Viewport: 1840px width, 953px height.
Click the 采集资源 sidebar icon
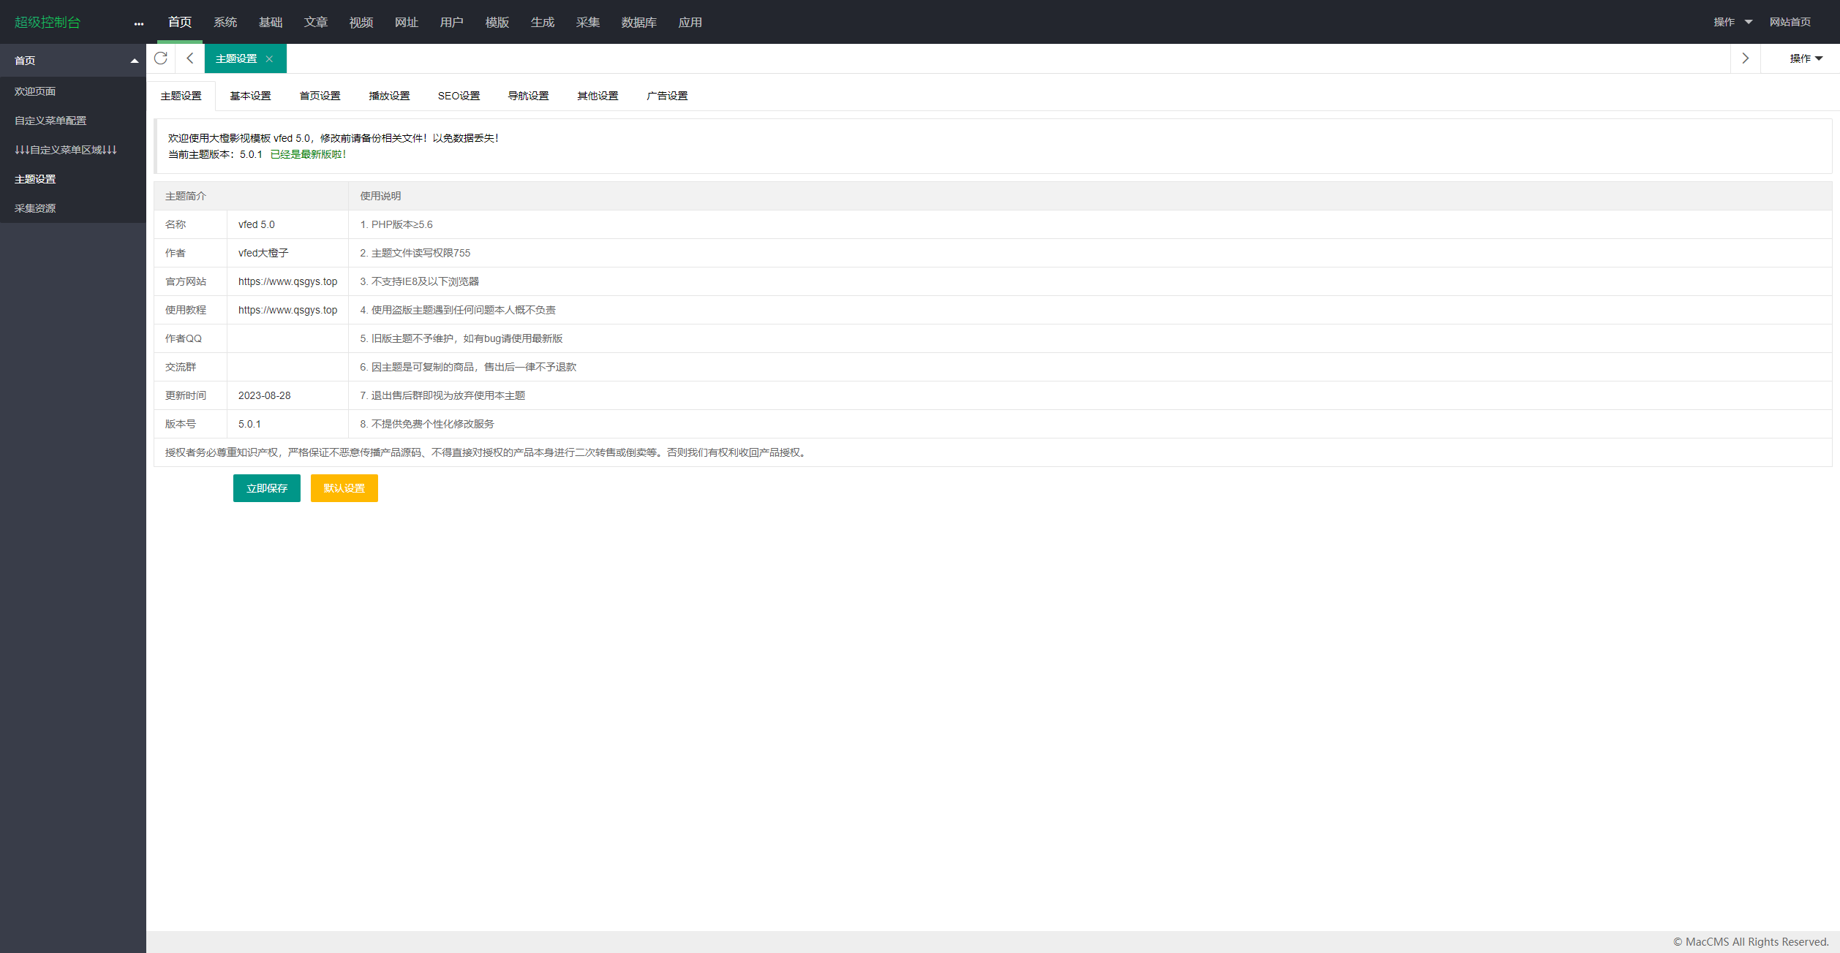pos(37,208)
